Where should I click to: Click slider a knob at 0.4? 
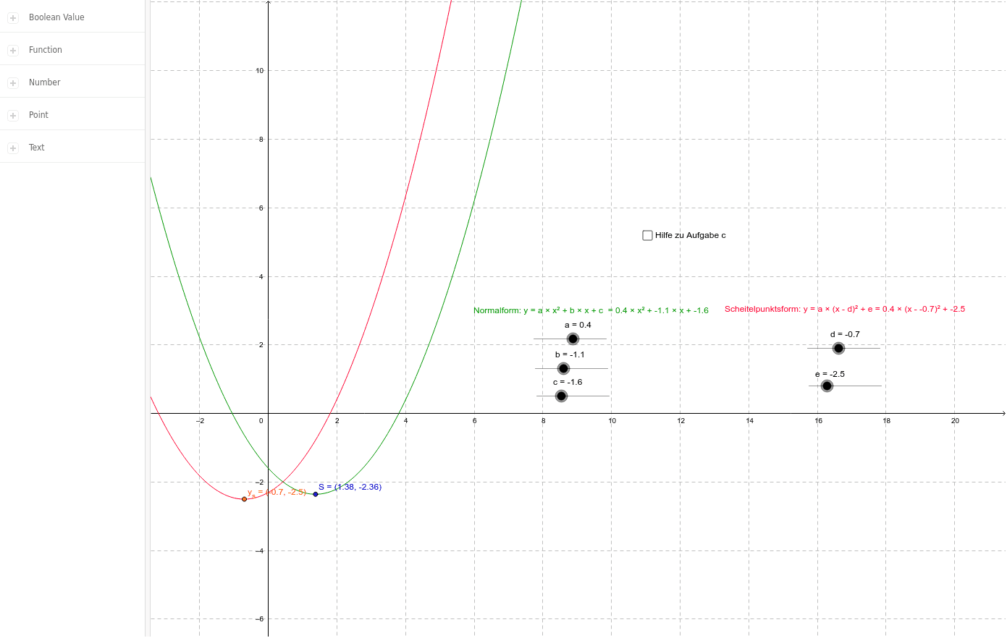(x=573, y=339)
